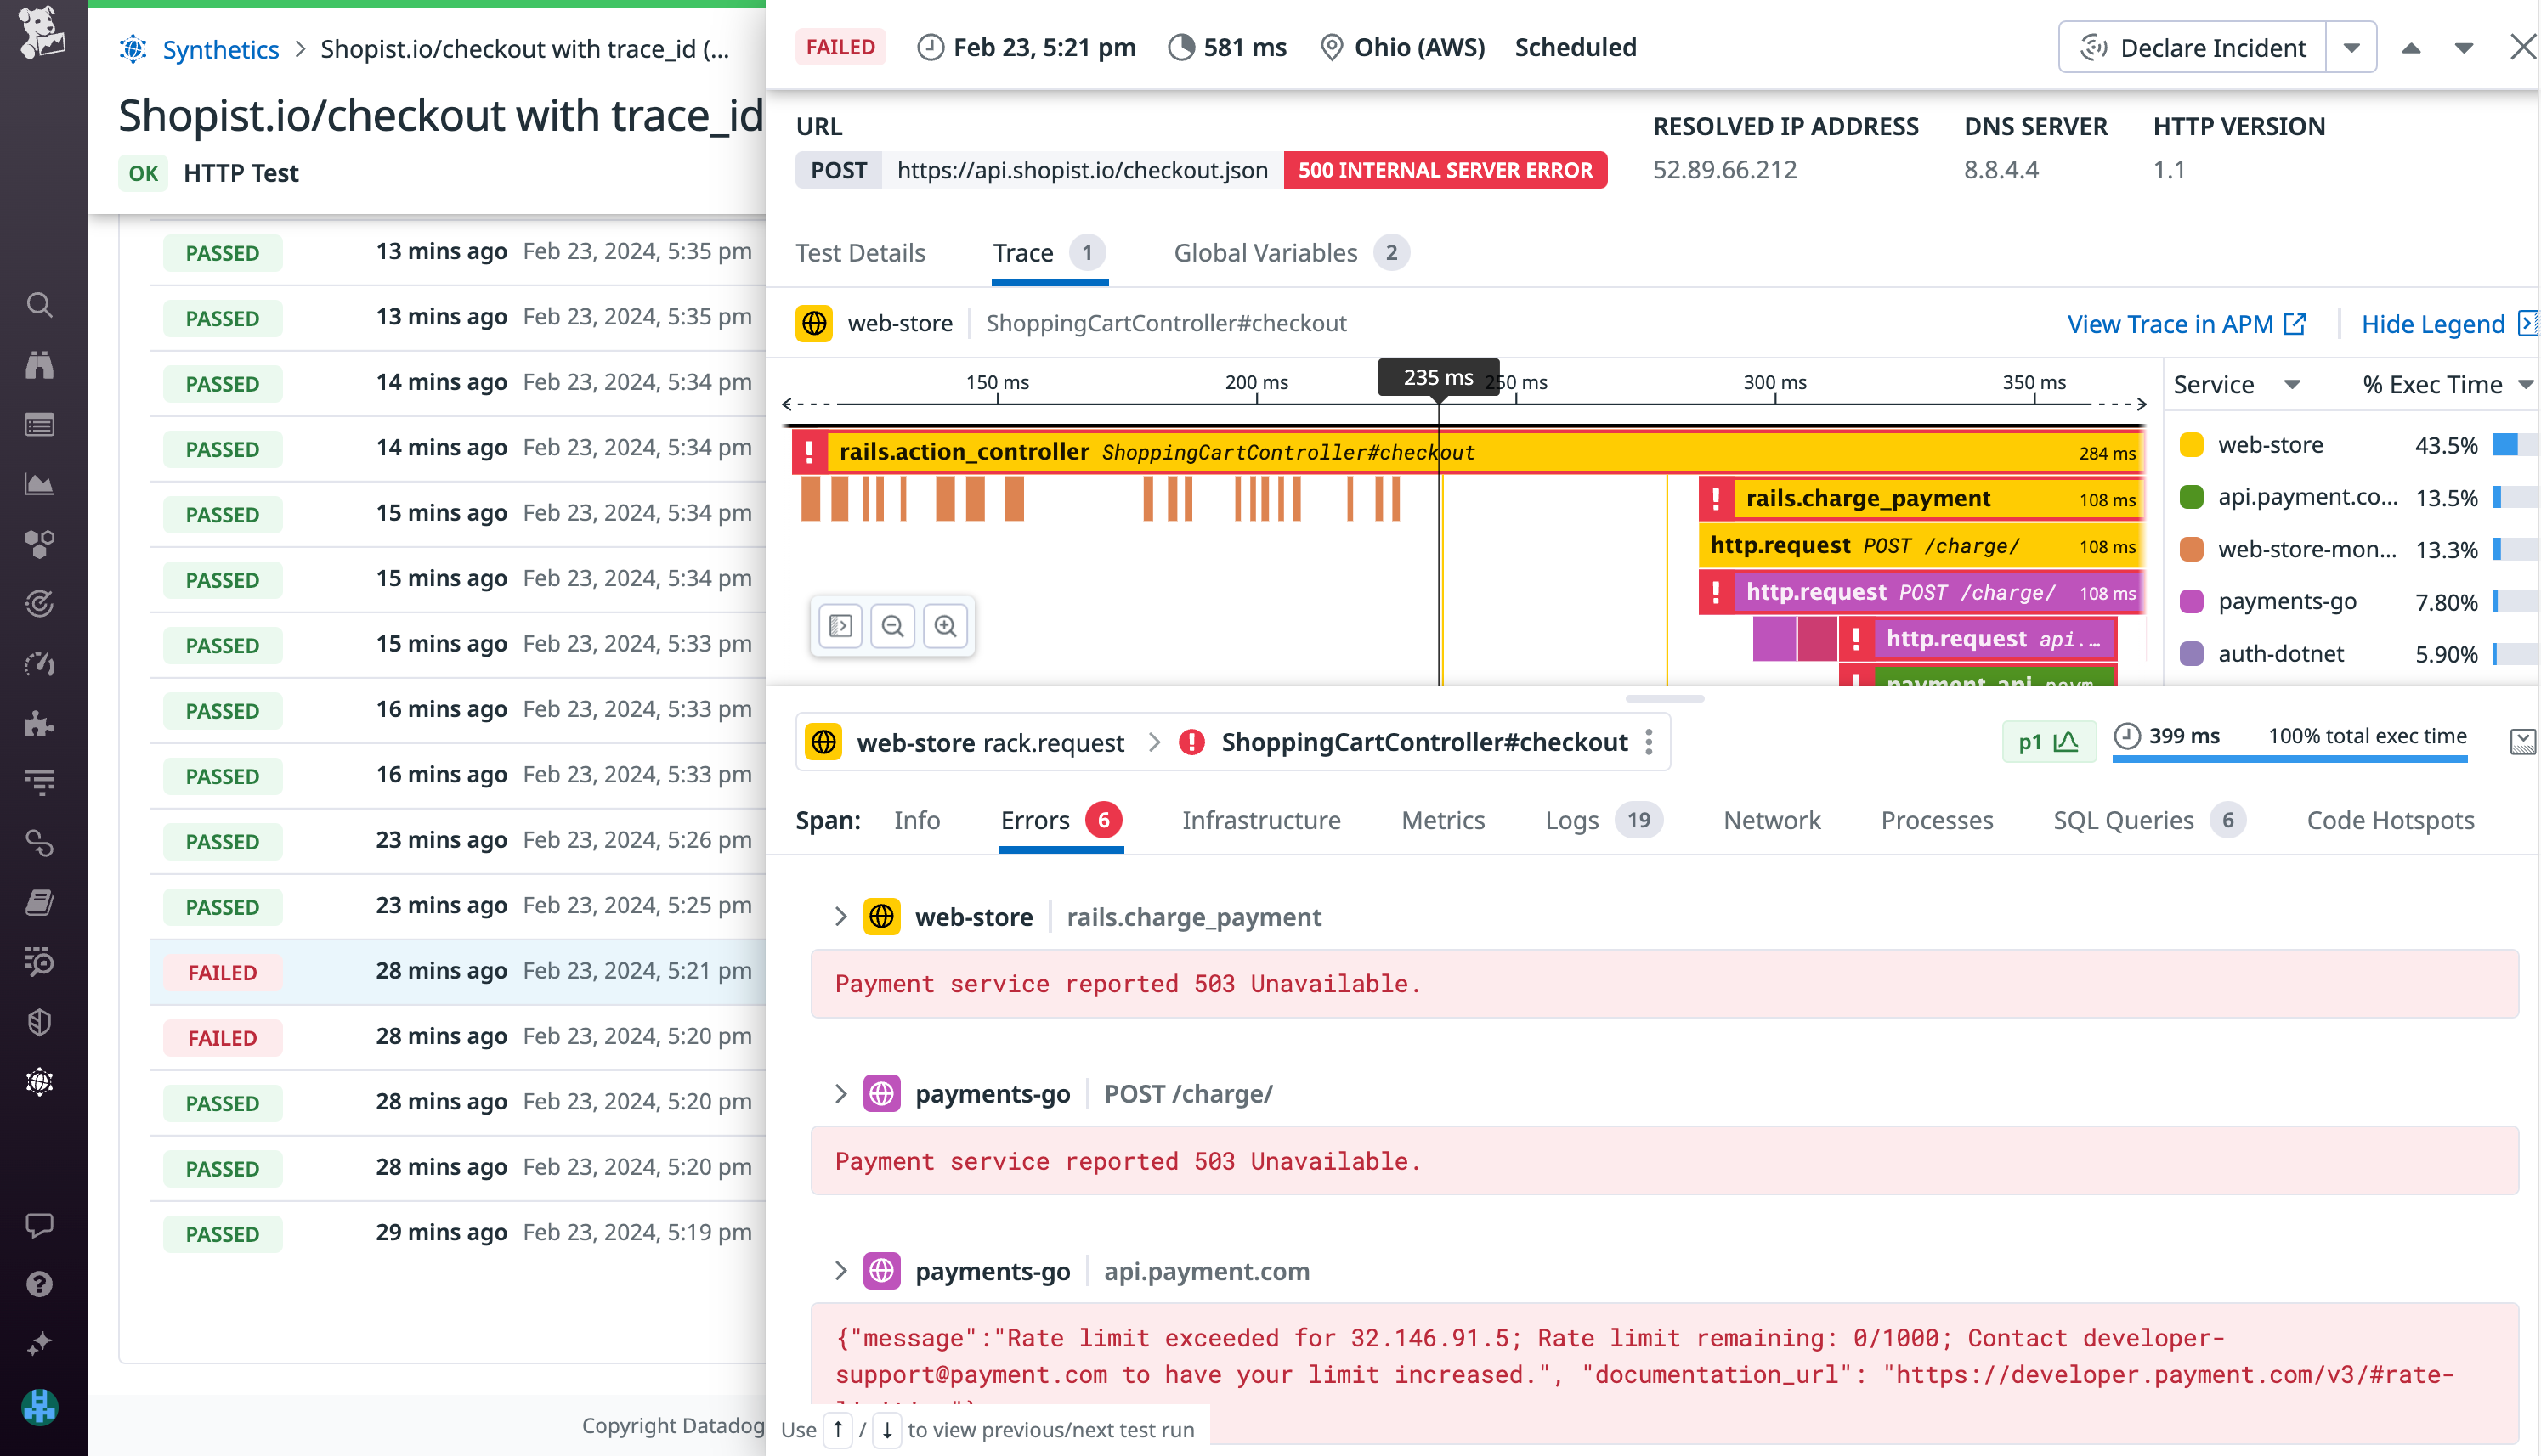Open the Declare Incident dropdown arrow
The image size is (2541, 1456).
(x=2351, y=46)
